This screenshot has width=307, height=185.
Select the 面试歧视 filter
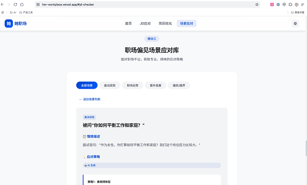(x=109, y=85)
